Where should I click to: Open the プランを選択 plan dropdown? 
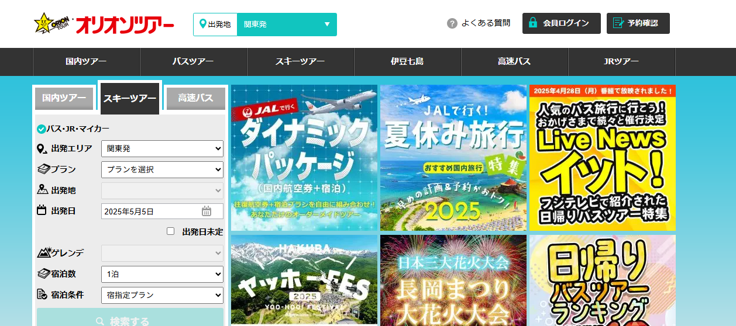[162, 169]
